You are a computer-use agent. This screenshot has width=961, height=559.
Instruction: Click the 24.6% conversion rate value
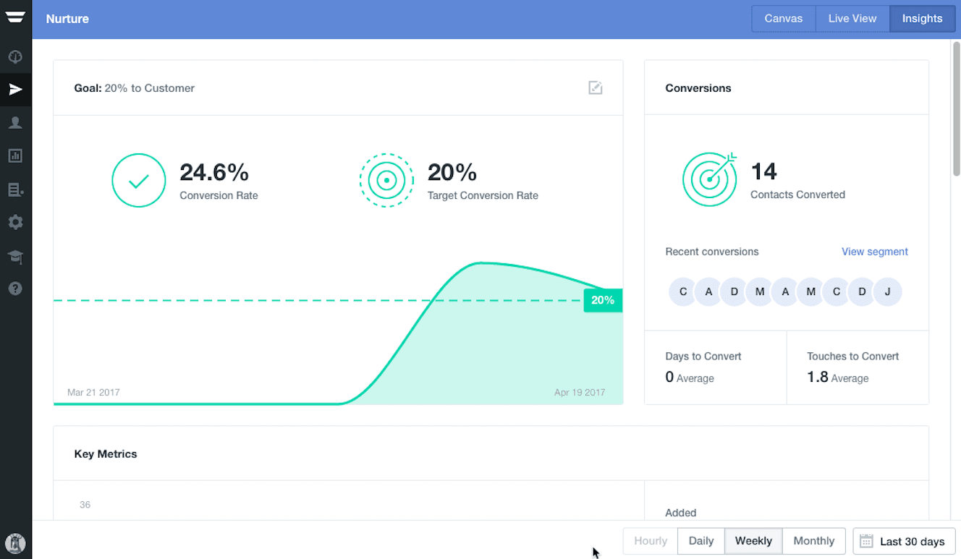(214, 172)
